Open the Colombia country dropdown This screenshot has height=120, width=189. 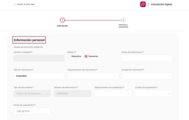[39, 76]
